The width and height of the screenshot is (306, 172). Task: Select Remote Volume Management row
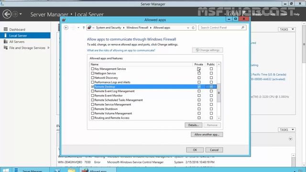click(x=153, y=114)
